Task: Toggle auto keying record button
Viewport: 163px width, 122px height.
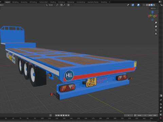Action: [x=51, y=115]
